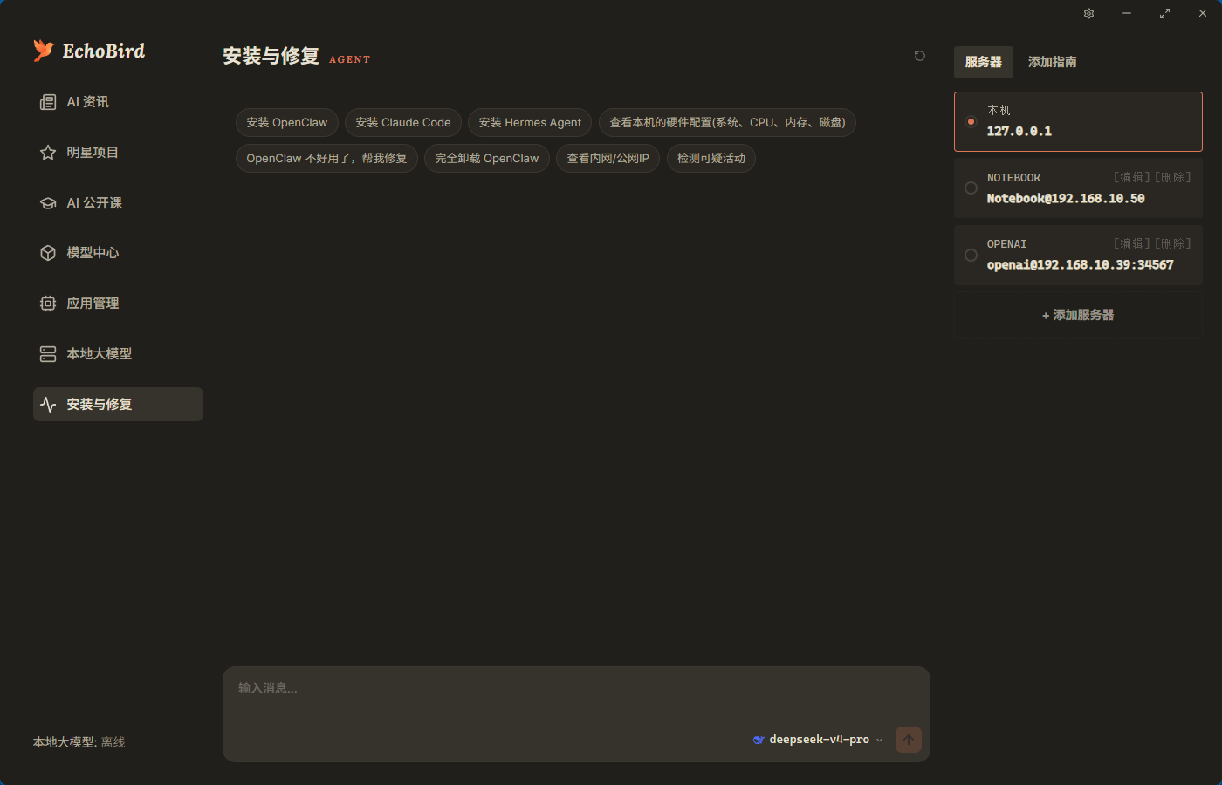Click the deepseek whale model icon

pyautogui.click(x=759, y=740)
